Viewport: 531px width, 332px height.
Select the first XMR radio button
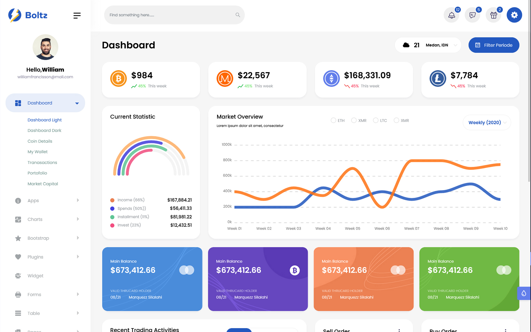click(354, 120)
